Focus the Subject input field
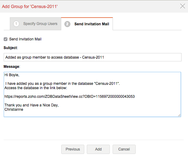Viewport: 188px width, 157px height. 92,57
